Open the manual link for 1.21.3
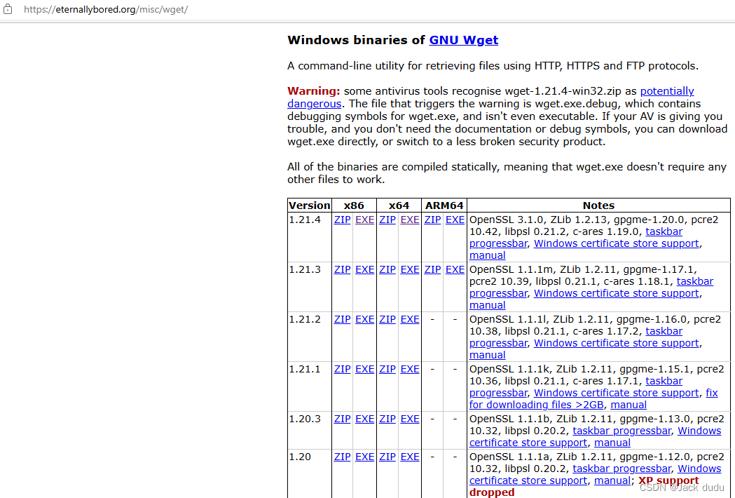The height and width of the screenshot is (498, 735). coord(488,305)
